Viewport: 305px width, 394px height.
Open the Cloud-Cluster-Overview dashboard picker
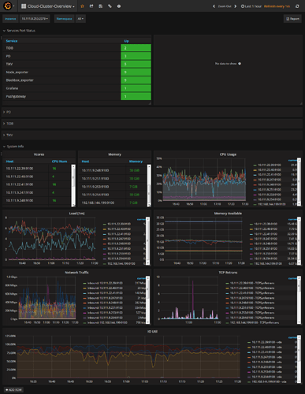(48, 6)
